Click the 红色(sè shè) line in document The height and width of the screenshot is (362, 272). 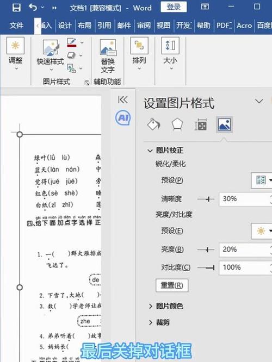pos(57,193)
